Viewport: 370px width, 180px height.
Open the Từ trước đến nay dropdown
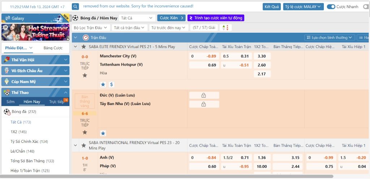[x=169, y=27]
